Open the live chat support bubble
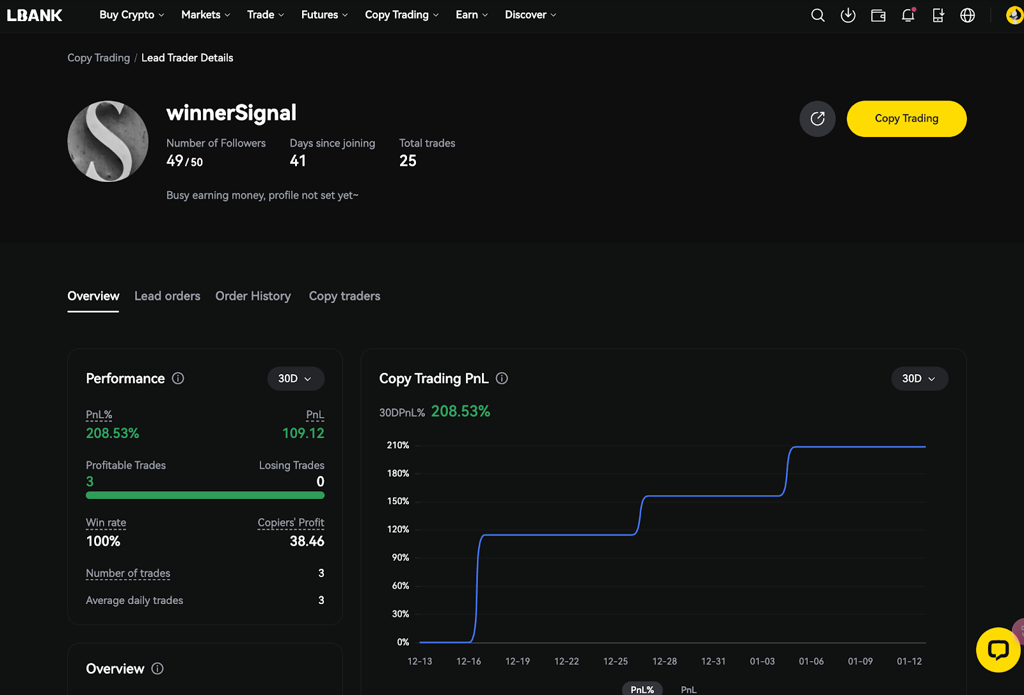This screenshot has width=1024, height=695. coord(998,650)
